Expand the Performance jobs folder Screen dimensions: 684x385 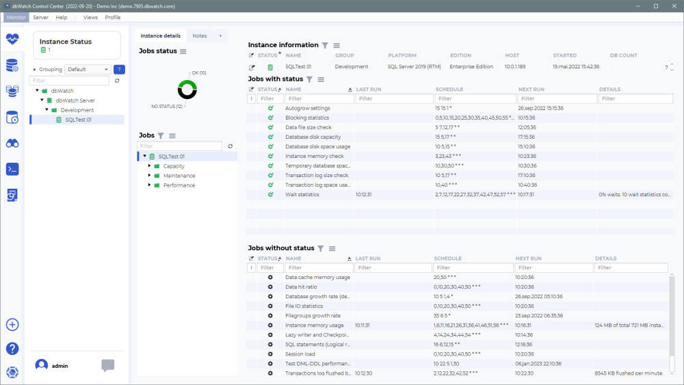pyautogui.click(x=150, y=185)
